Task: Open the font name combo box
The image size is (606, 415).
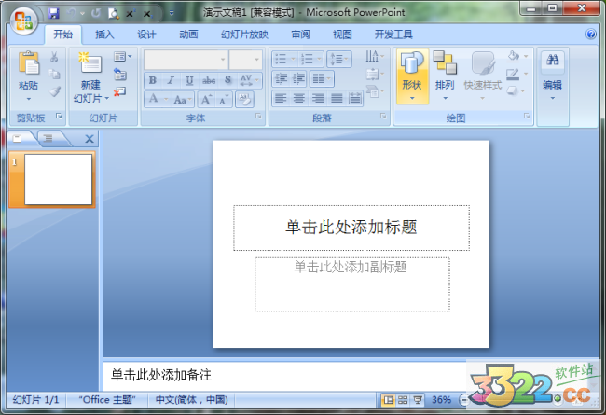Action: (186, 60)
